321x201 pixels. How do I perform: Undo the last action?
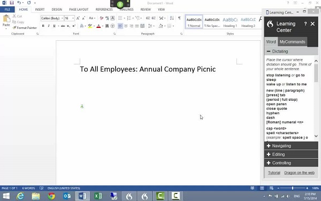click(x=19, y=3)
